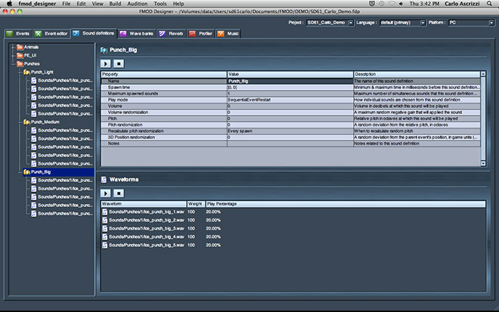Click the icon of foe_punch_big_3.wav
The width and height of the screenshot is (499, 312).
click(104, 228)
